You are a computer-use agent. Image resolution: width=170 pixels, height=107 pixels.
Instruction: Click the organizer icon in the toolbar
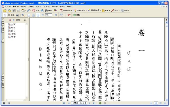[23, 11]
